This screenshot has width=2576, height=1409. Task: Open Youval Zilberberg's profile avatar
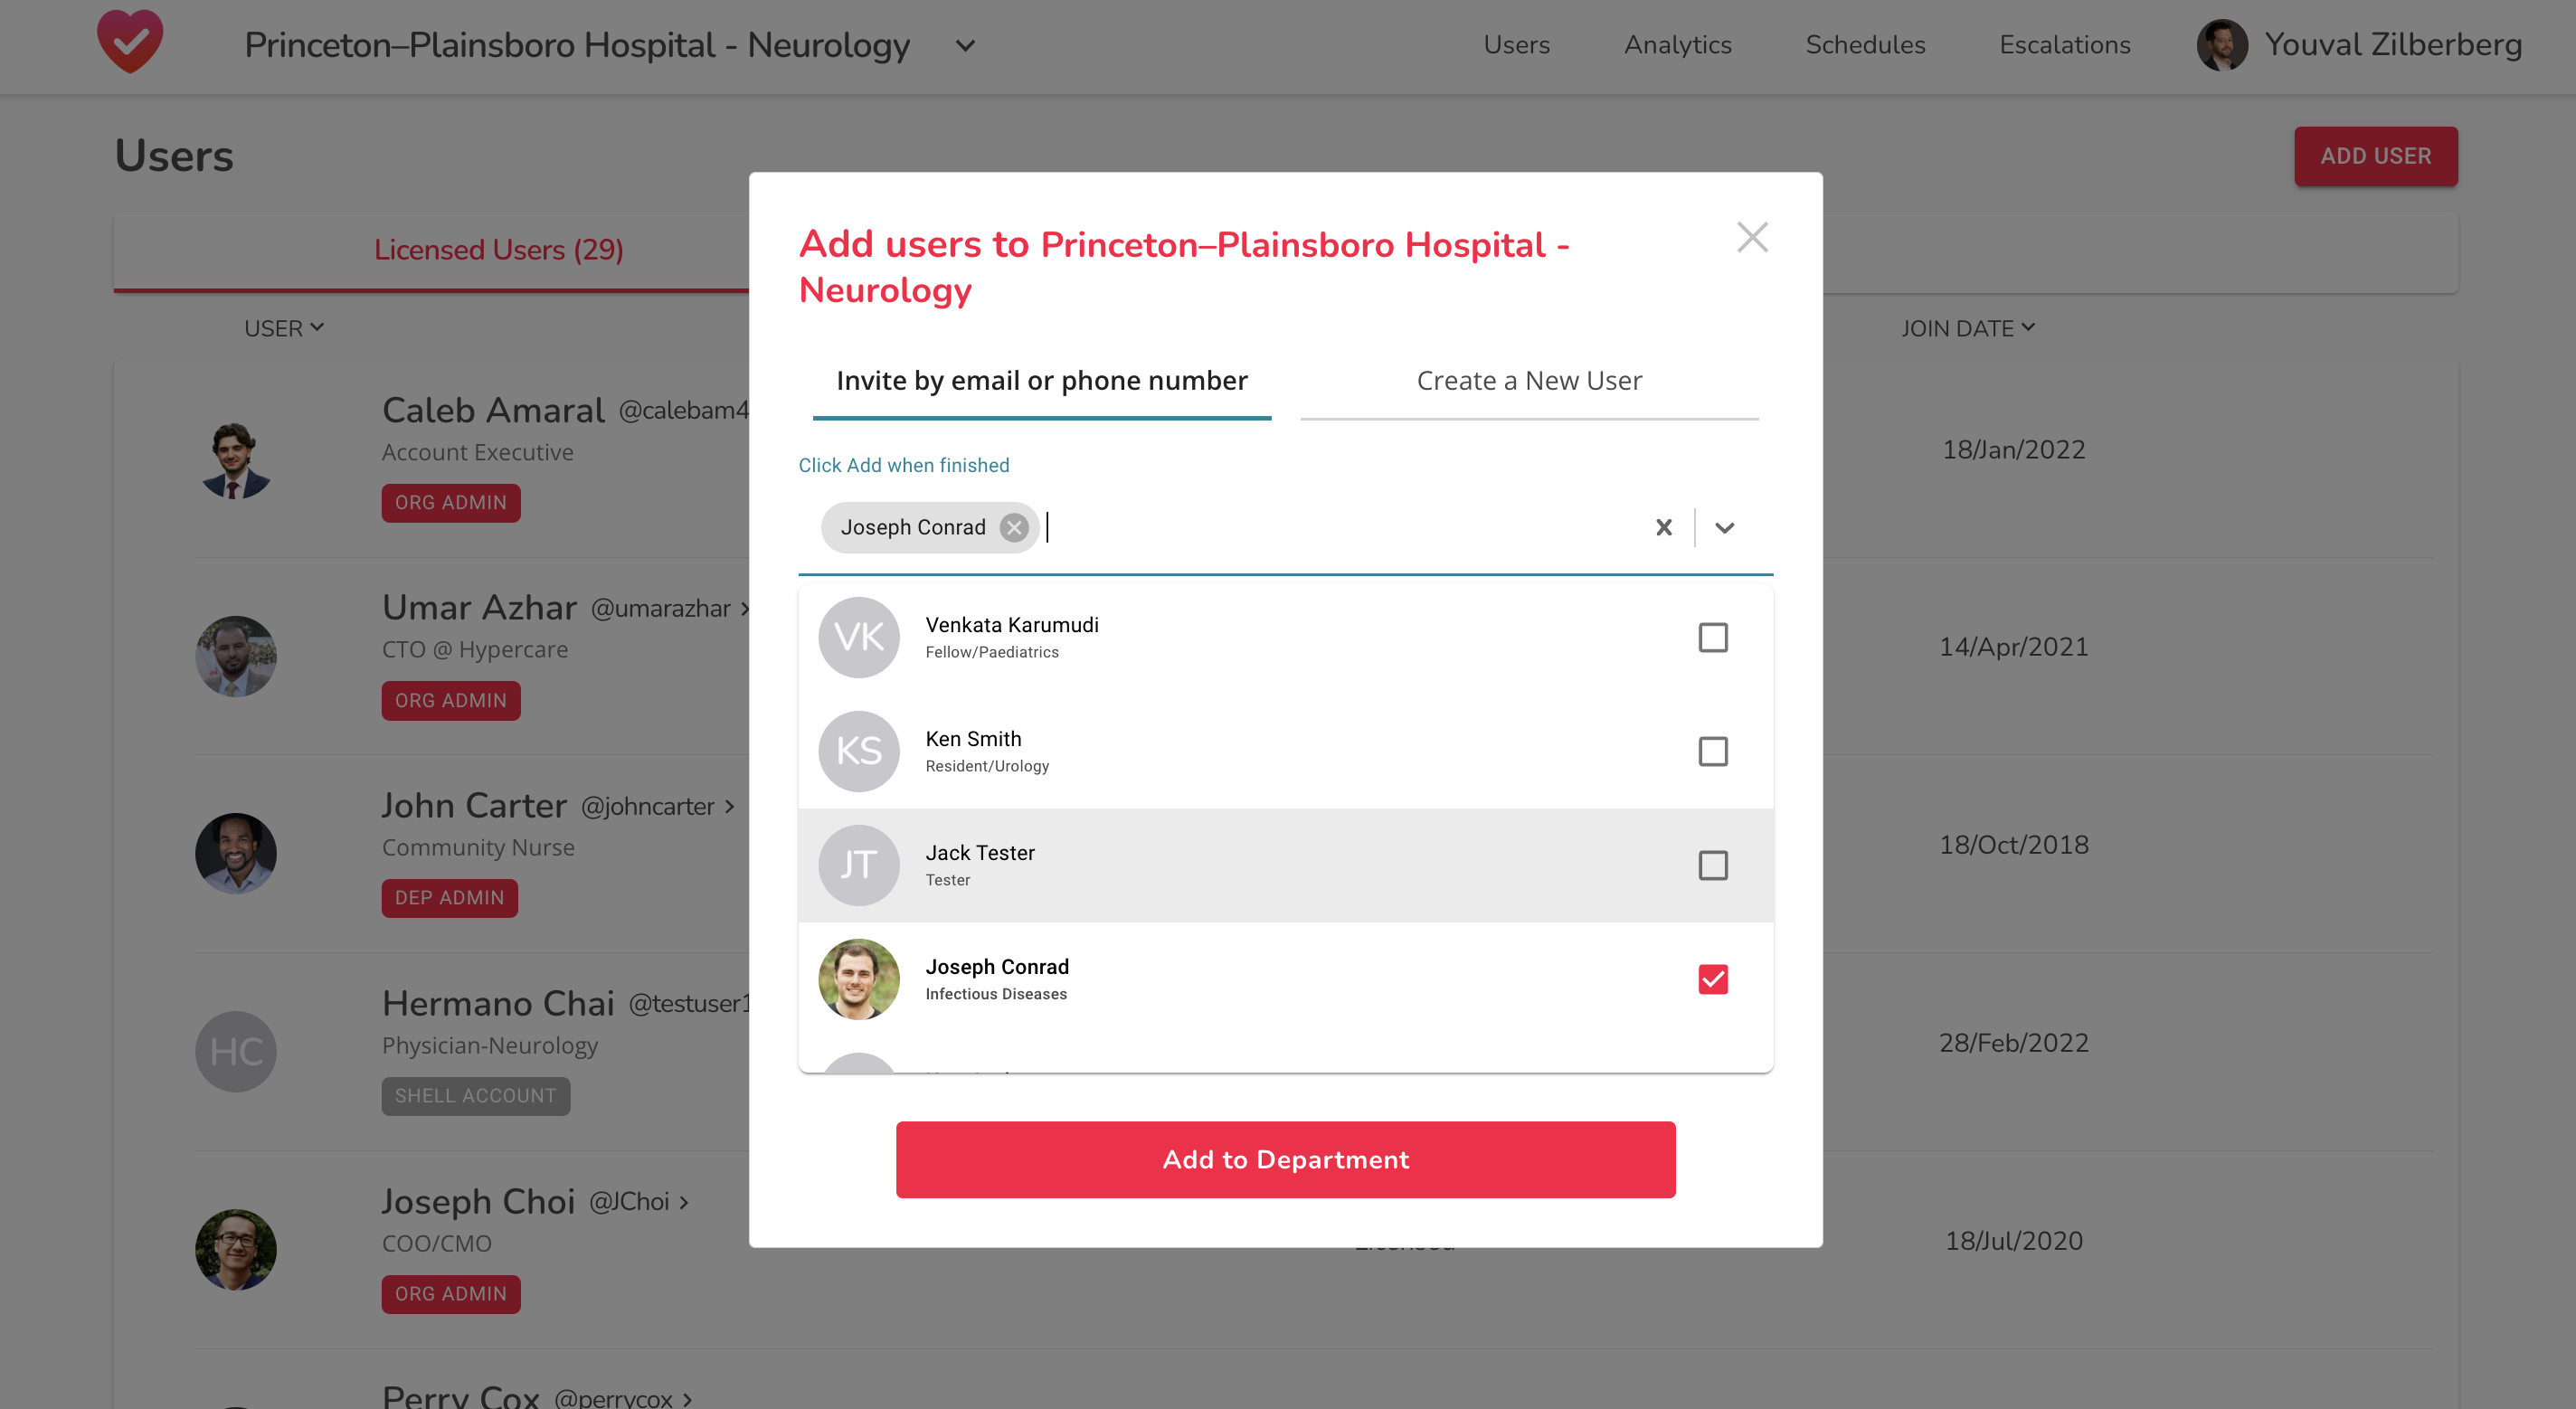click(x=2222, y=45)
